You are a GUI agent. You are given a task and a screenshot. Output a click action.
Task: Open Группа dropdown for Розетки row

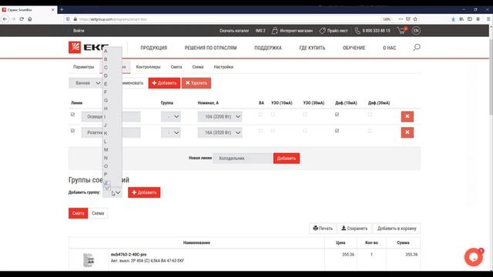(171, 132)
